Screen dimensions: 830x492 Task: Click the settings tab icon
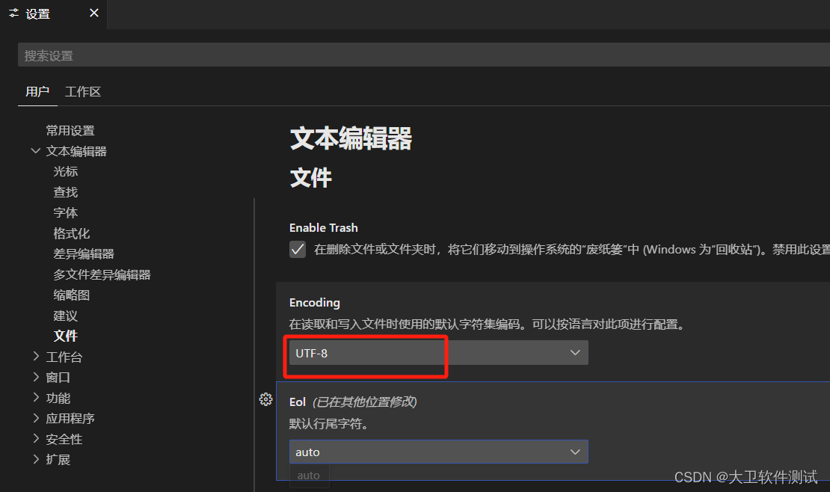[13, 13]
